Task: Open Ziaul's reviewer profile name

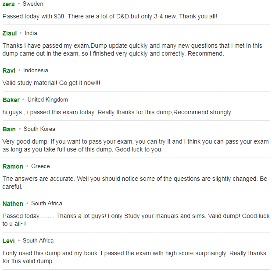Action: click(10, 33)
